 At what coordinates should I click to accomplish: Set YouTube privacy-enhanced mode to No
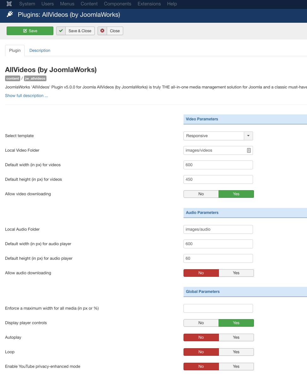pyautogui.click(x=201, y=367)
